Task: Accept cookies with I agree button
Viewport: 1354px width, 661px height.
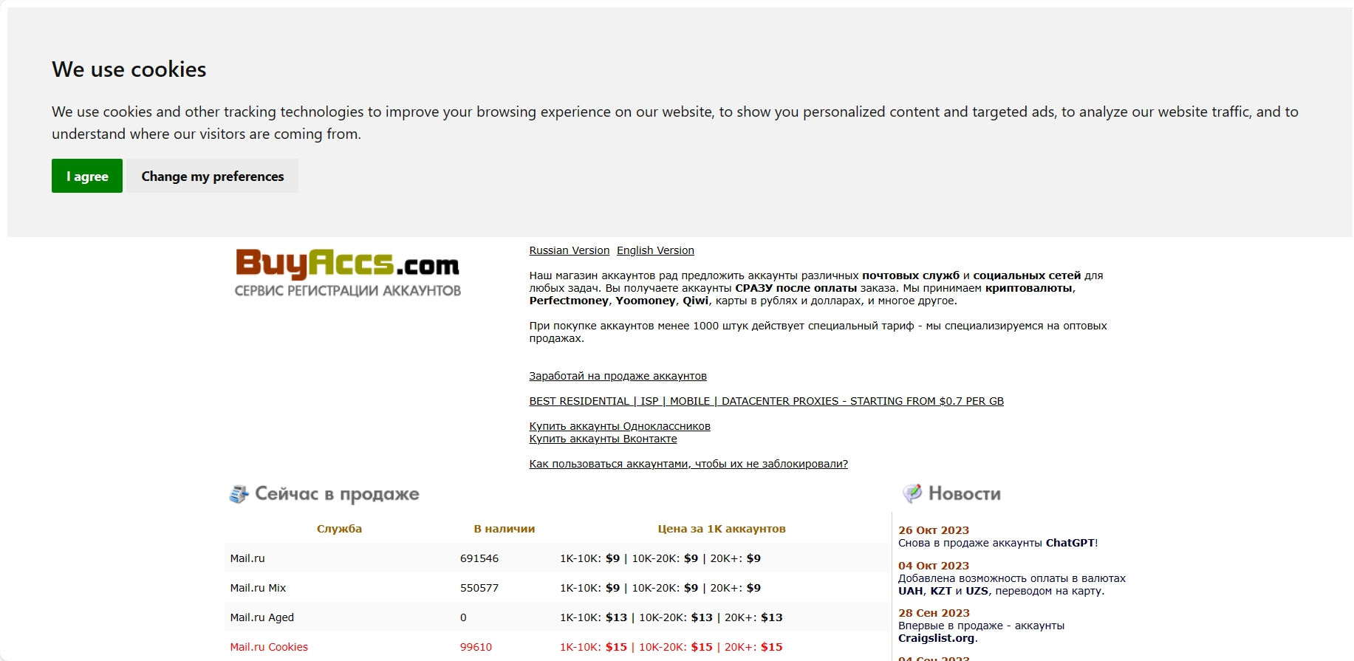Action: 87,176
